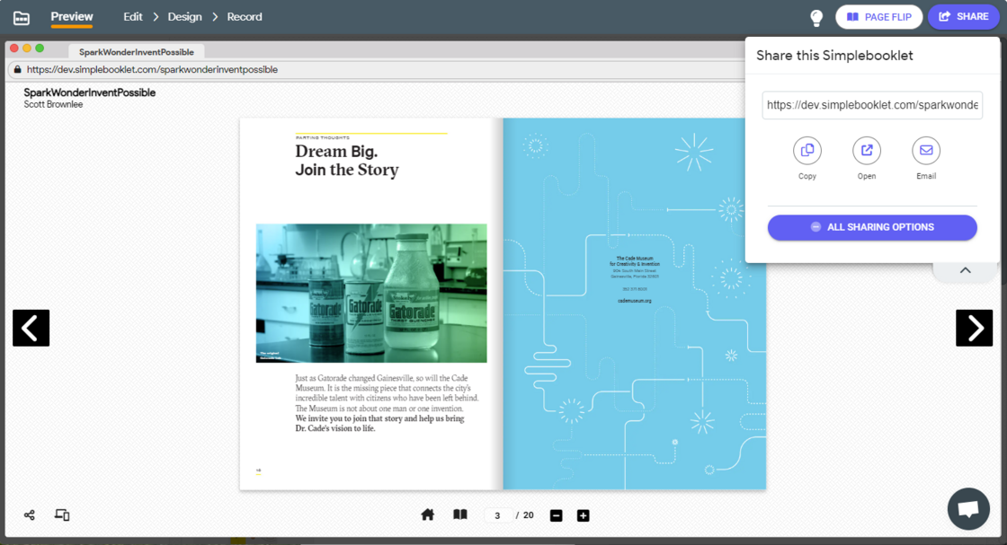1007x545 pixels.
Task: Click the Simplebooklet logo in the top left
Action: 22,16
